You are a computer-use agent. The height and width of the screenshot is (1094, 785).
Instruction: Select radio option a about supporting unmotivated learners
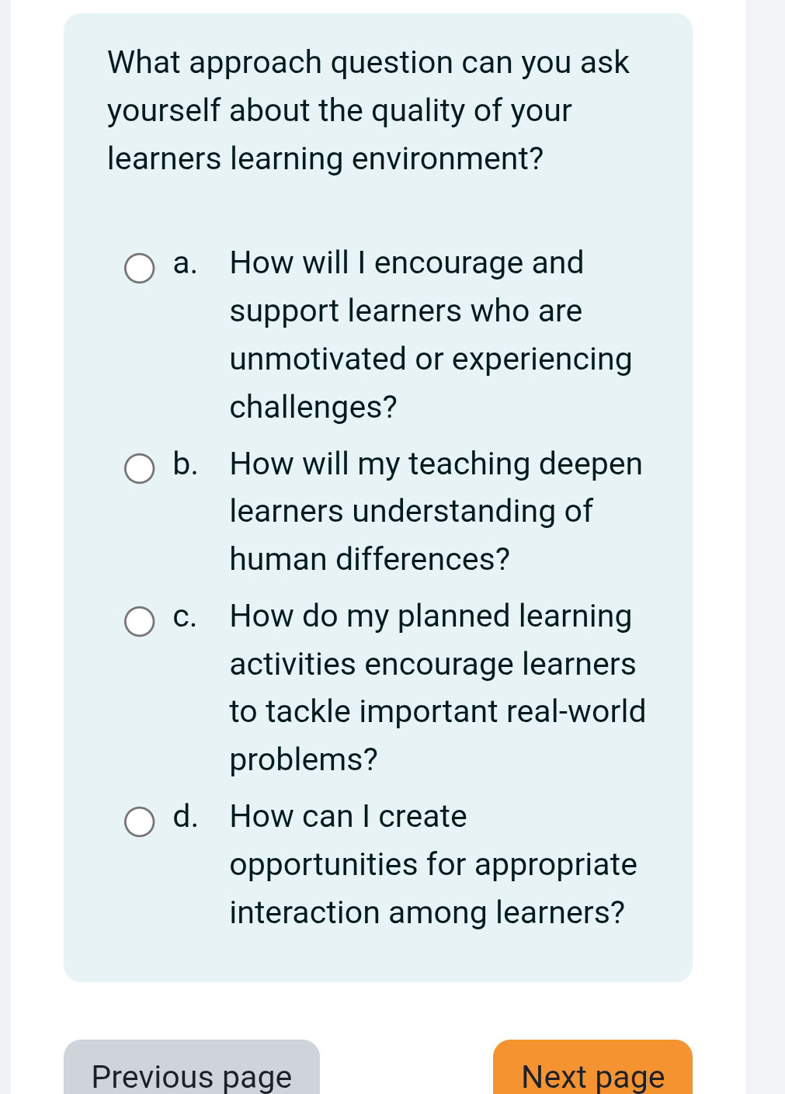(139, 269)
